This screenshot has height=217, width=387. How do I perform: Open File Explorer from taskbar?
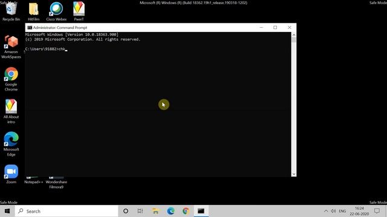tap(155, 211)
